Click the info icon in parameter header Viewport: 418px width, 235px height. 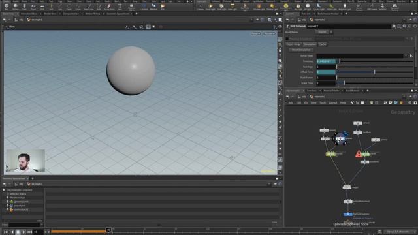(x=410, y=26)
